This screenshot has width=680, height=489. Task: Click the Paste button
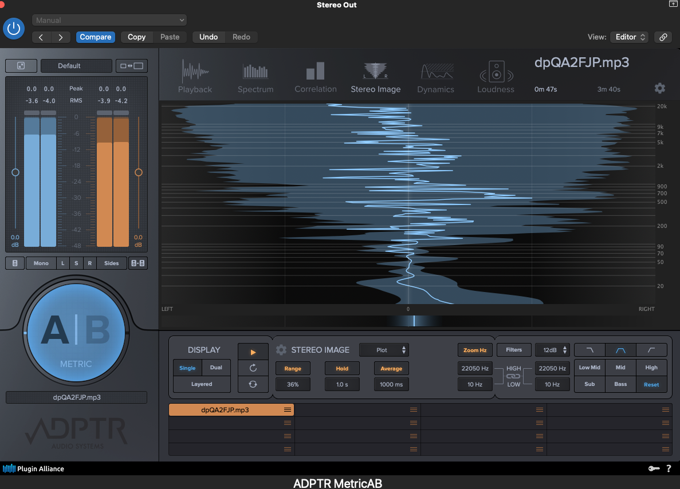coord(170,37)
